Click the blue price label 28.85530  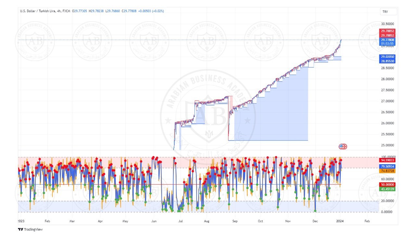point(387,61)
